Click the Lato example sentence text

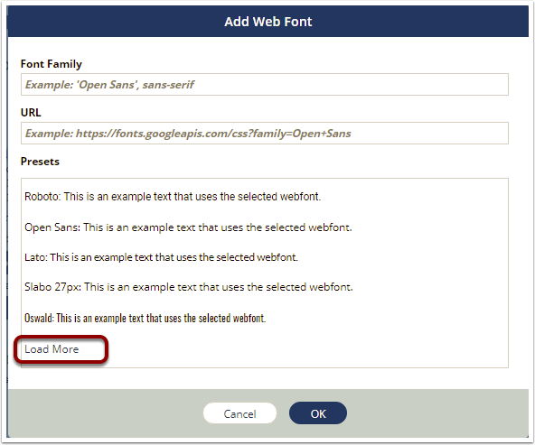click(x=174, y=257)
